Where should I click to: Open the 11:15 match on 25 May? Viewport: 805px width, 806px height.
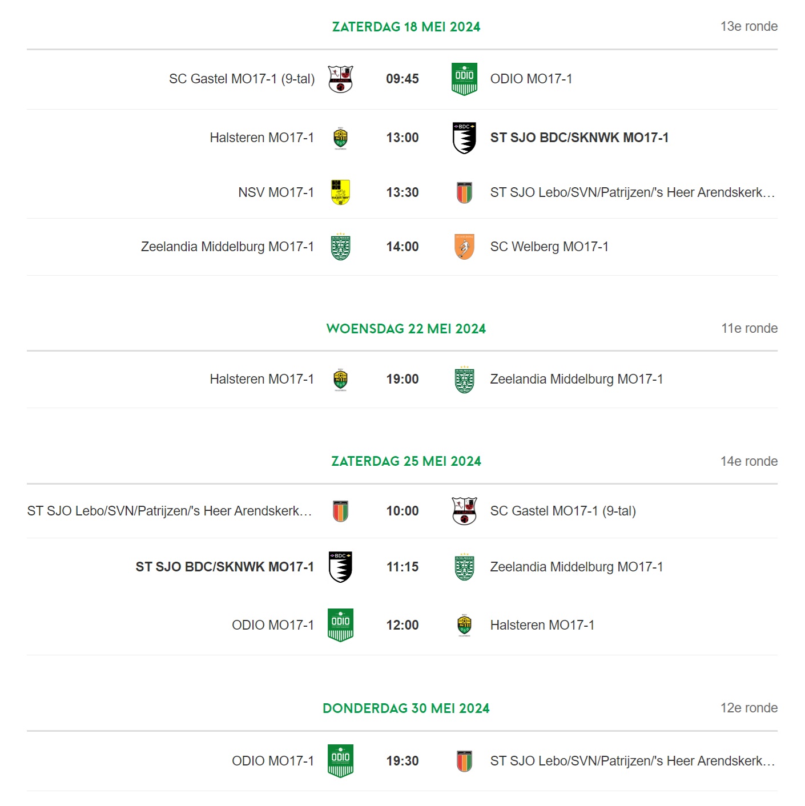[x=402, y=567]
